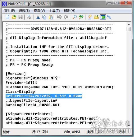Open the 编辑(E) menu
Screen dimensions: 134x137
point(24,11)
